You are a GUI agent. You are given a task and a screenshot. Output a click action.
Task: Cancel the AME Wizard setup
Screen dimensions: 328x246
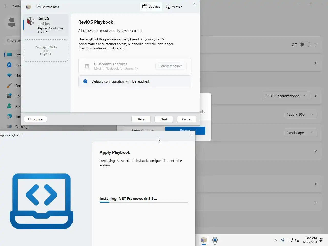(x=187, y=119)
